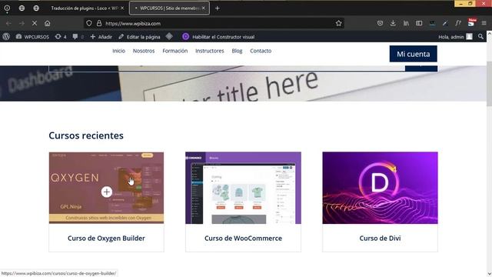Click Editar la página in admin bar

[x=139, y=37]
